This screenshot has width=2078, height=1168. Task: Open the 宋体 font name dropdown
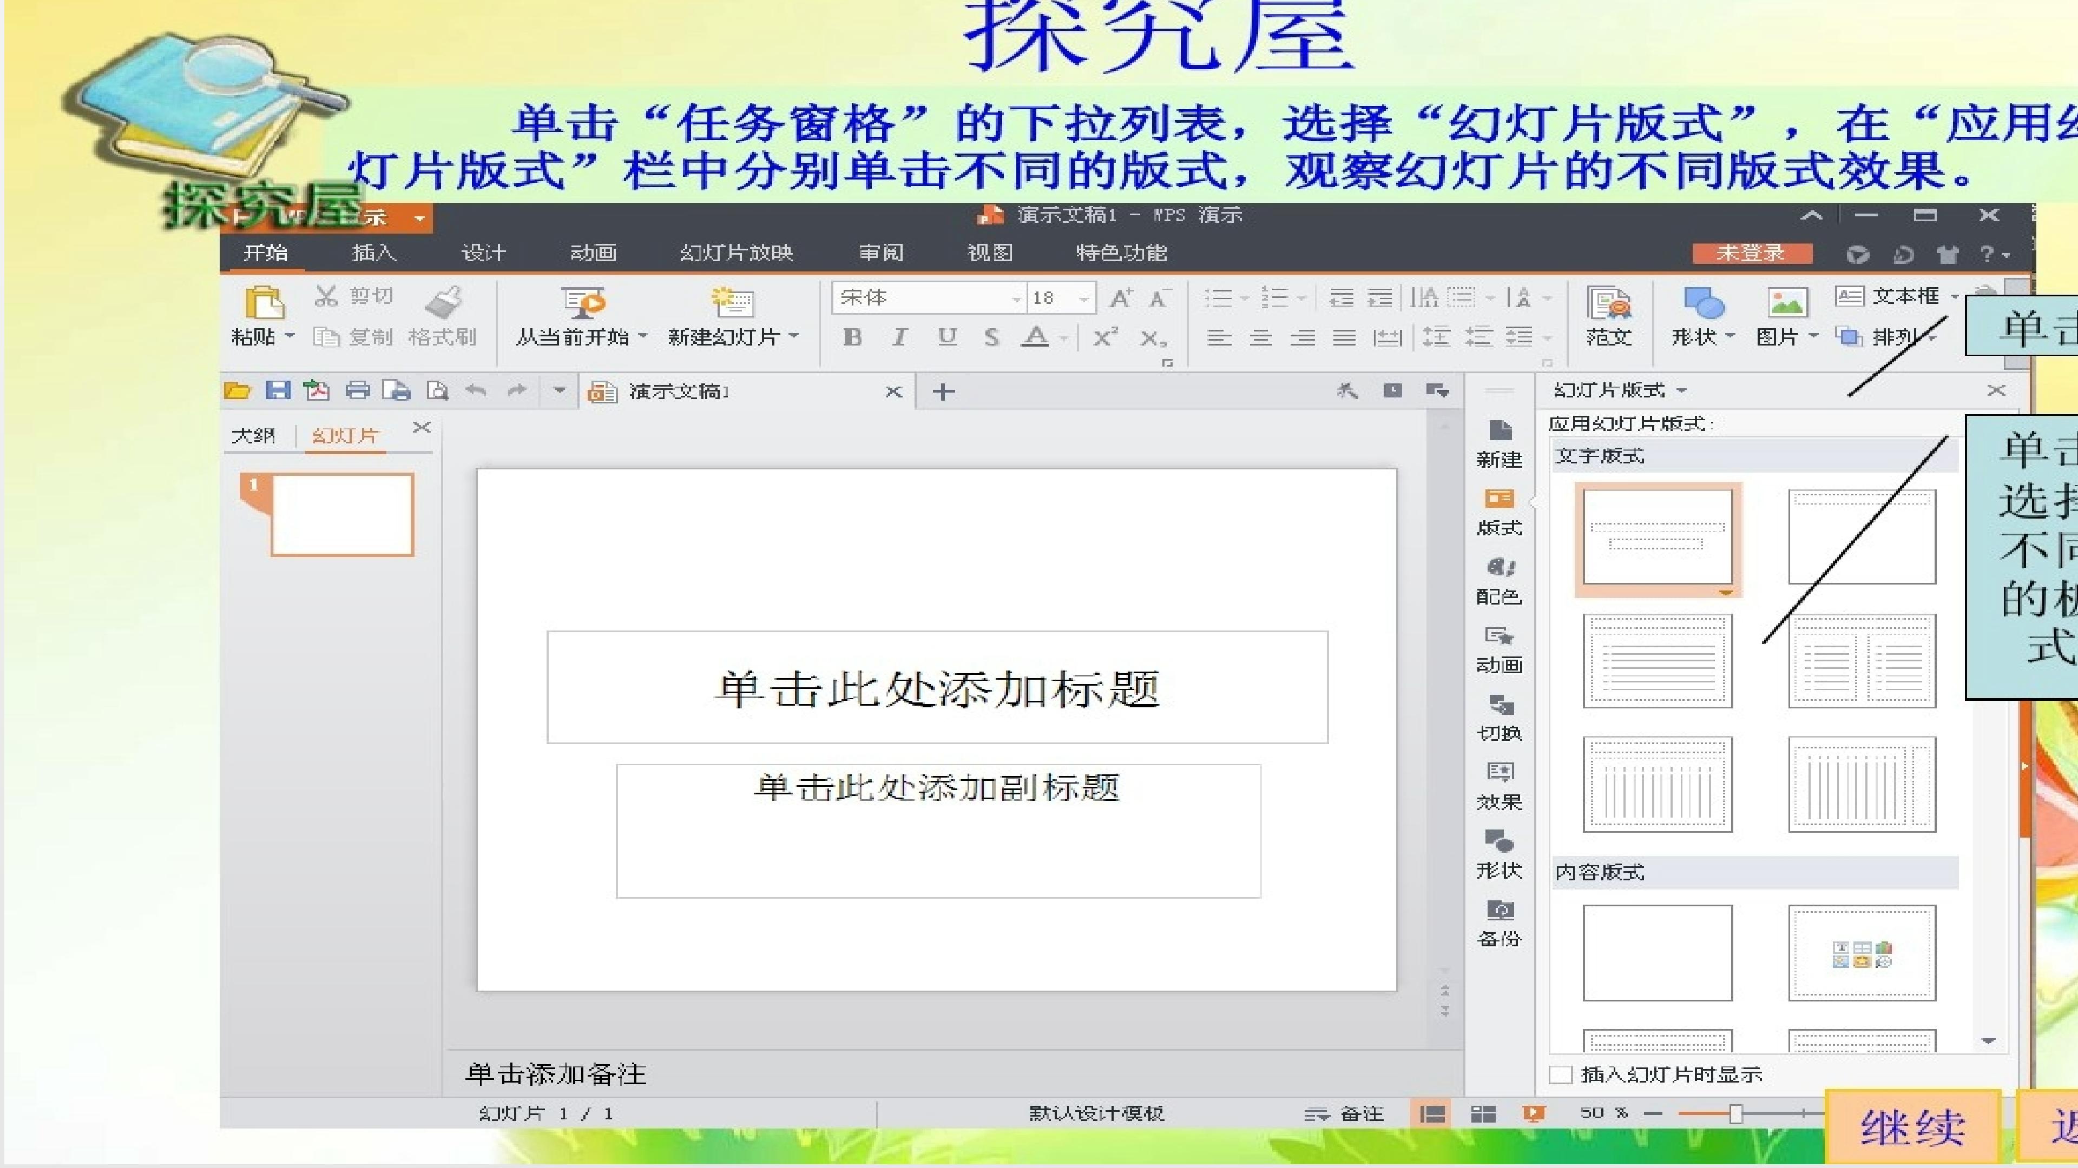pos(1016,299)
